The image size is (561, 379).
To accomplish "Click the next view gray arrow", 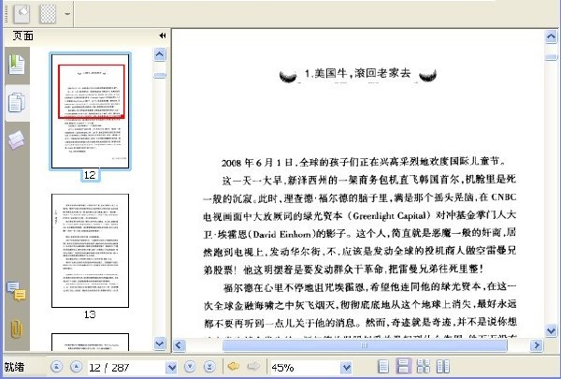I will (x=253, y=367).
